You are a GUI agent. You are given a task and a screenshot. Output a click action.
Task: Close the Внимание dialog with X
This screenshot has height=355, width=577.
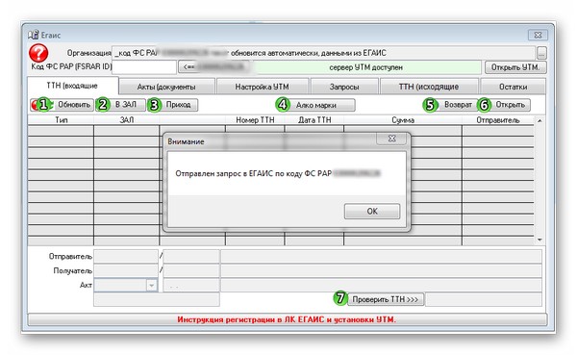391,139
